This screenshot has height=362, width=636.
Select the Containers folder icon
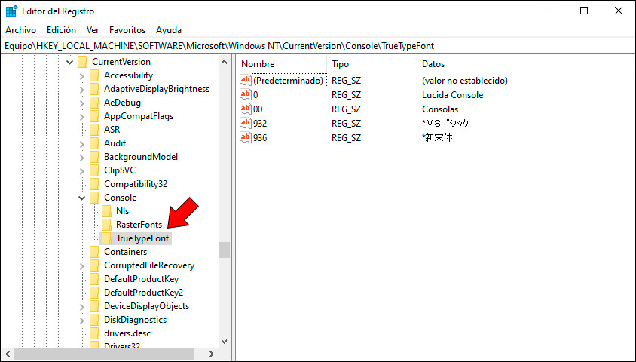[x=94, y=252]
